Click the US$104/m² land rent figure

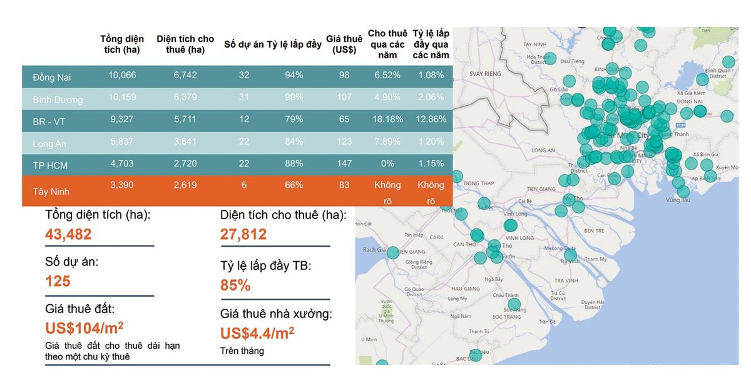[84, 328]
